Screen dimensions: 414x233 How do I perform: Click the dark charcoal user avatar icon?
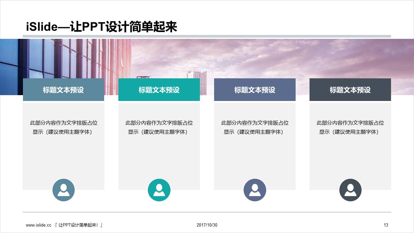tap(350, 190)
